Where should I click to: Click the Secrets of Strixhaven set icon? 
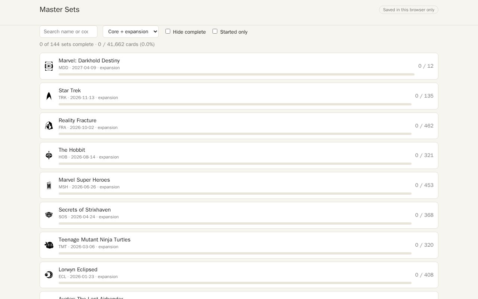click(49, 215)
